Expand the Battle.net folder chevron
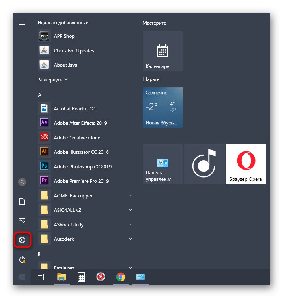 [130, 267]
